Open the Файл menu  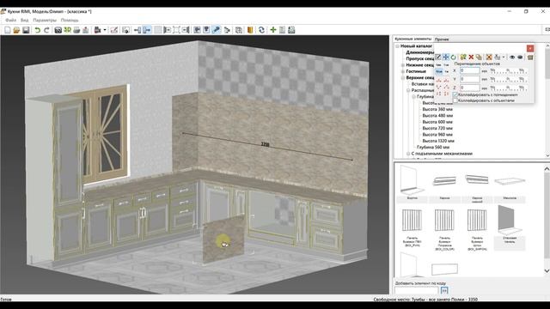pos(10,21)
